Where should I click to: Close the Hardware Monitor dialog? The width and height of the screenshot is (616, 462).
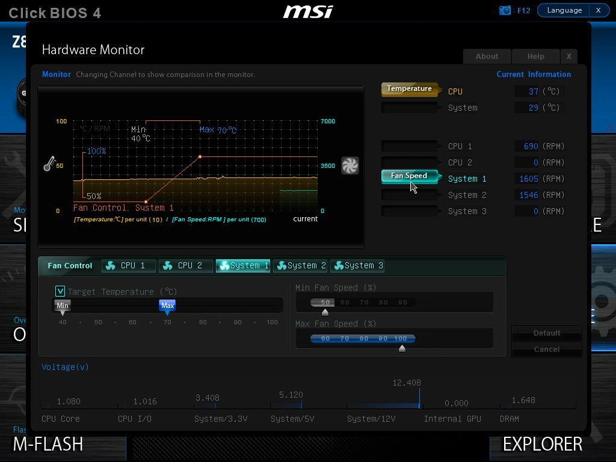(x=569, y=56)
